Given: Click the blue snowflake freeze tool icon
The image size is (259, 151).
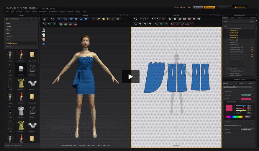Looking at the screenshot, I should coord(59,19).
